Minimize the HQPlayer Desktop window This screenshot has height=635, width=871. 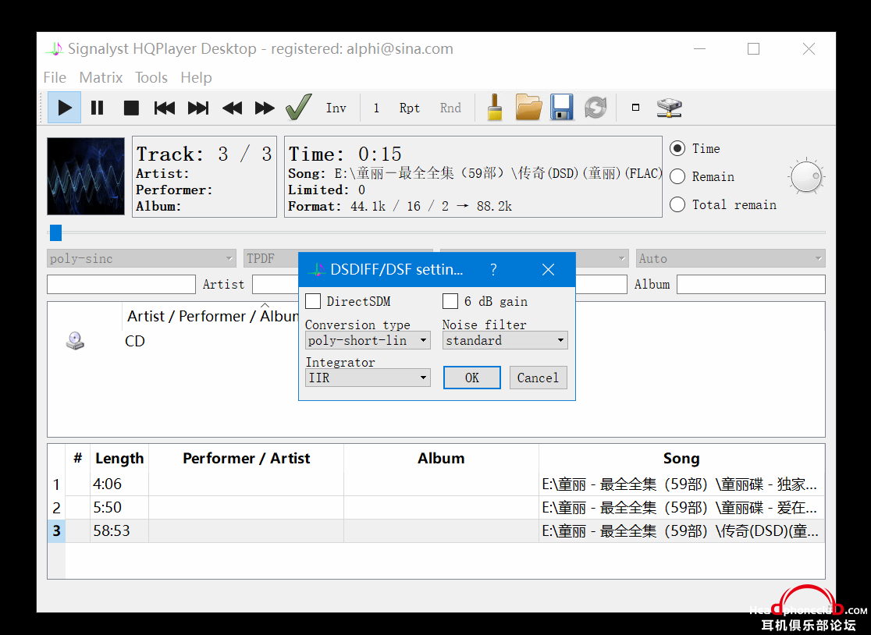pyautogui.click(x=699, y=49)
